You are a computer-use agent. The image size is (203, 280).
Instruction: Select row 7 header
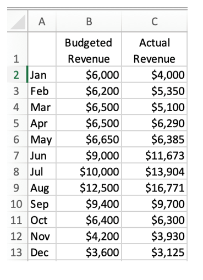click(18, 155)
